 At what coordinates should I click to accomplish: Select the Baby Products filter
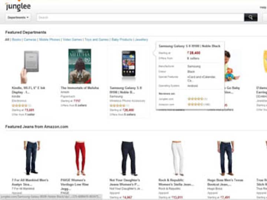[x=122, y=40]
